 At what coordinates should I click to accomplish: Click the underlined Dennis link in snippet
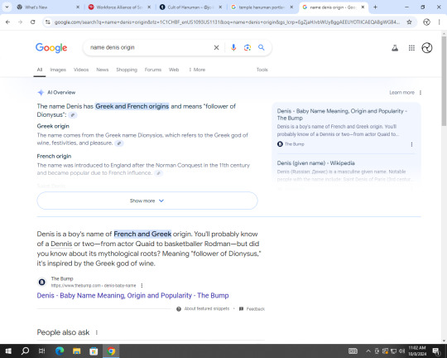(61, 244)
